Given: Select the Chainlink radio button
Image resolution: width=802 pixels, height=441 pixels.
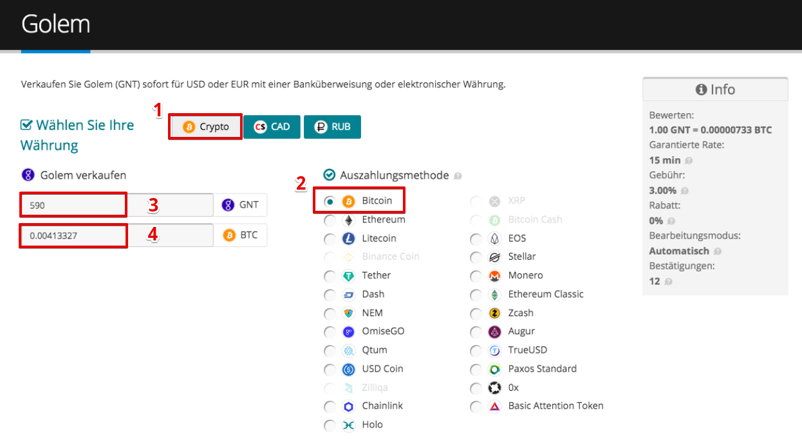Looking at the screenshot, I should pos(330,406).
